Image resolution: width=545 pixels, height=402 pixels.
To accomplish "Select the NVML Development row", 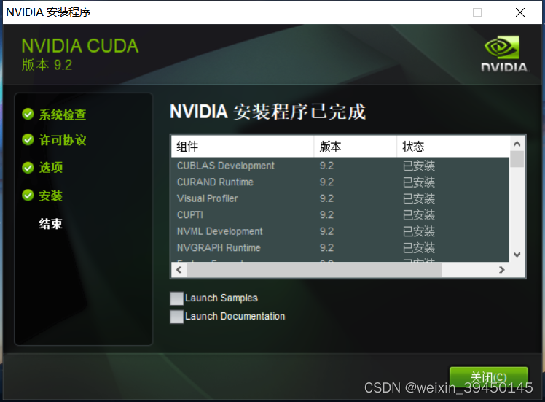I will coord(341,231).
